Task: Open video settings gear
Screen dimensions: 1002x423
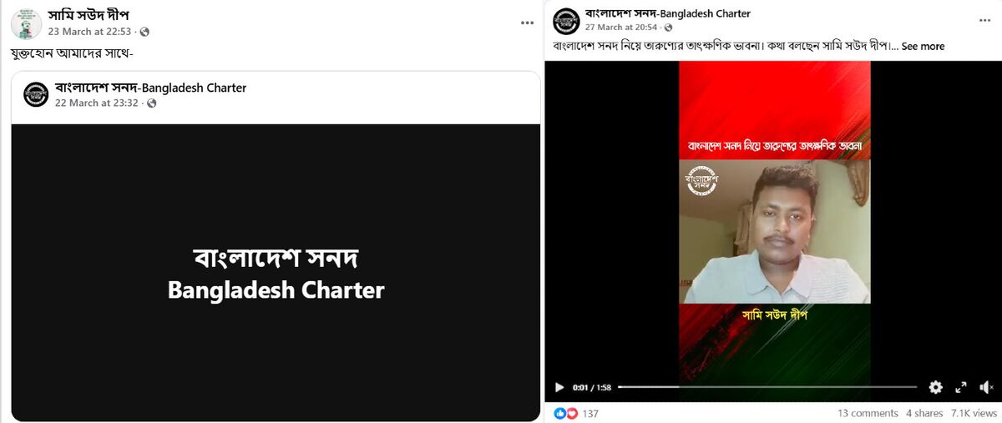Action: [936, 387]
